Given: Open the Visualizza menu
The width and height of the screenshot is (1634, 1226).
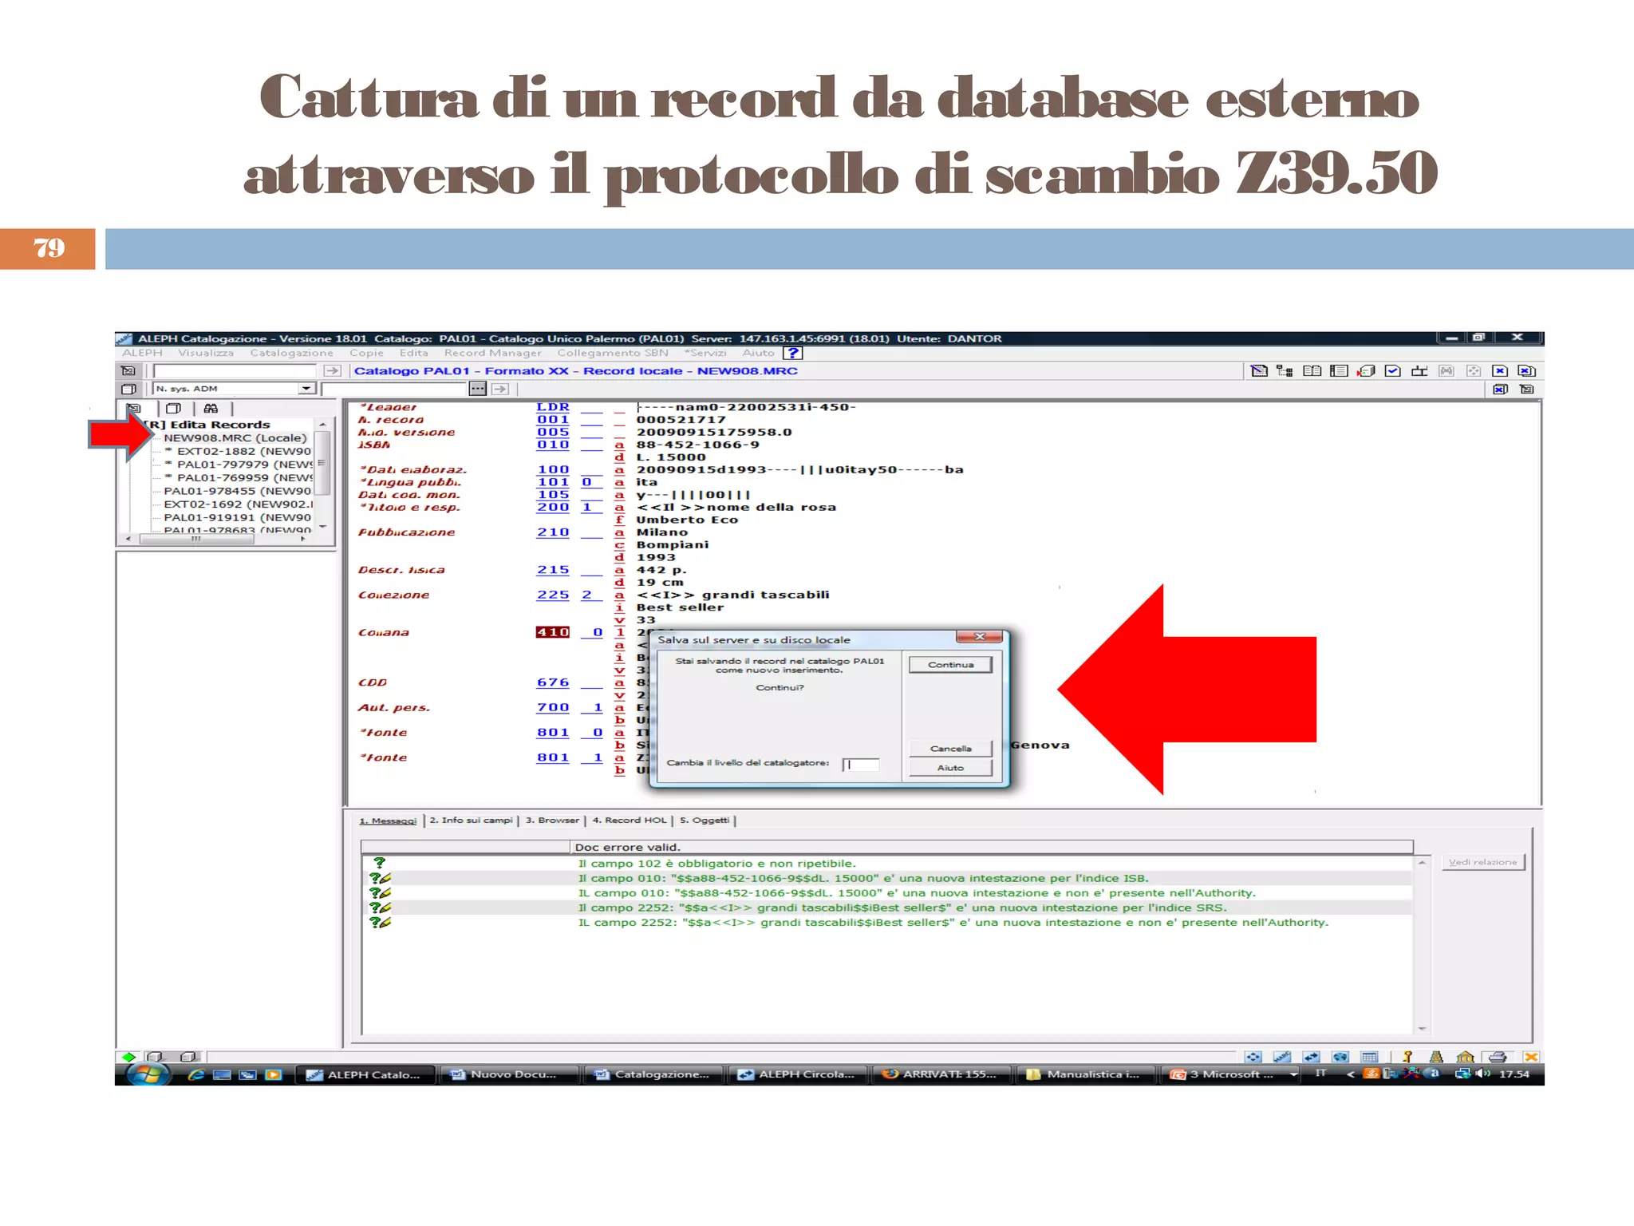Looking at the screenshot, I should (206, 353).
